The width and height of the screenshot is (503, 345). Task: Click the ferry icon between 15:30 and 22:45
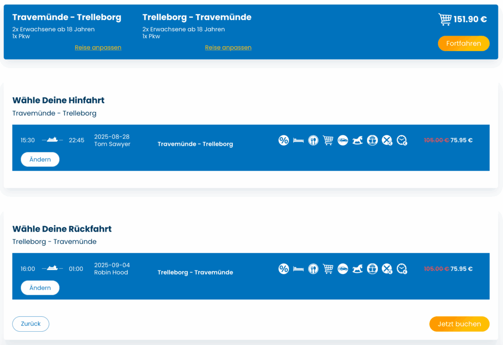tap(53, 140)
